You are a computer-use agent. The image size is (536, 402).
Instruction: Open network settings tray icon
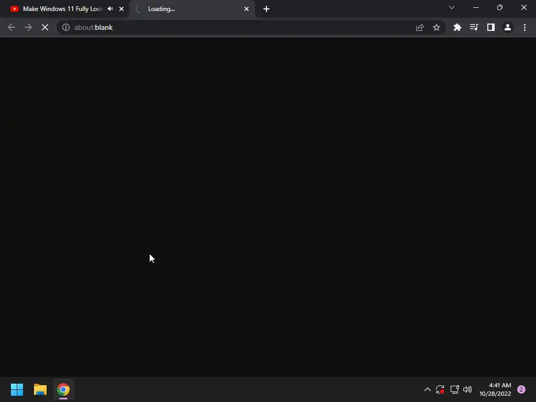[454, 389]
